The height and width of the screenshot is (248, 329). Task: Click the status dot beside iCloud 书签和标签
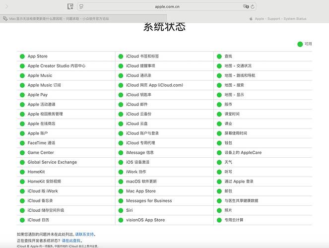click(x=121, y=57)
